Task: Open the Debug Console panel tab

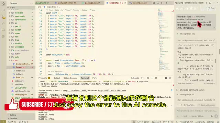Action: coord(70,78)
